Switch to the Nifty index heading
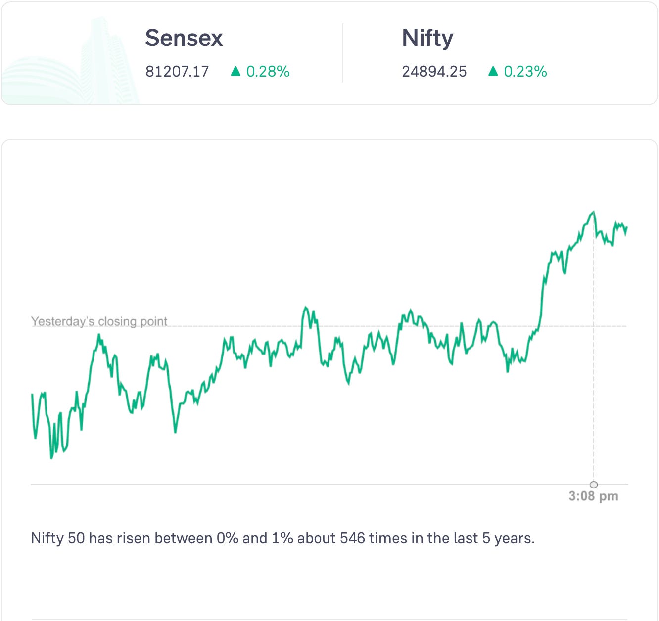 pyautogui.click(x=427, y=38)
